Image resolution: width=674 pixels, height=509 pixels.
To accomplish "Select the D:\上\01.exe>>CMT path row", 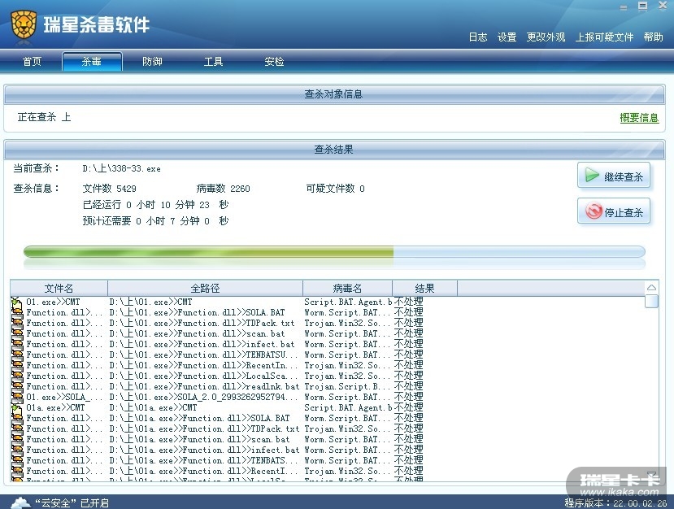I will pyautogui.click(x=150, y=302).
